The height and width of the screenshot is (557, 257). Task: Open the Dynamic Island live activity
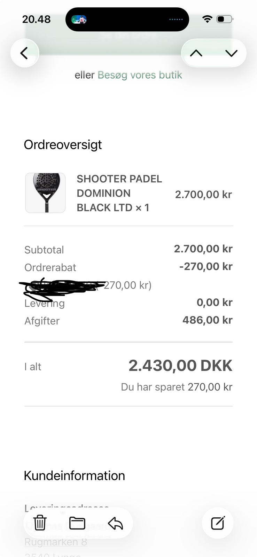[x=127, y=19]
